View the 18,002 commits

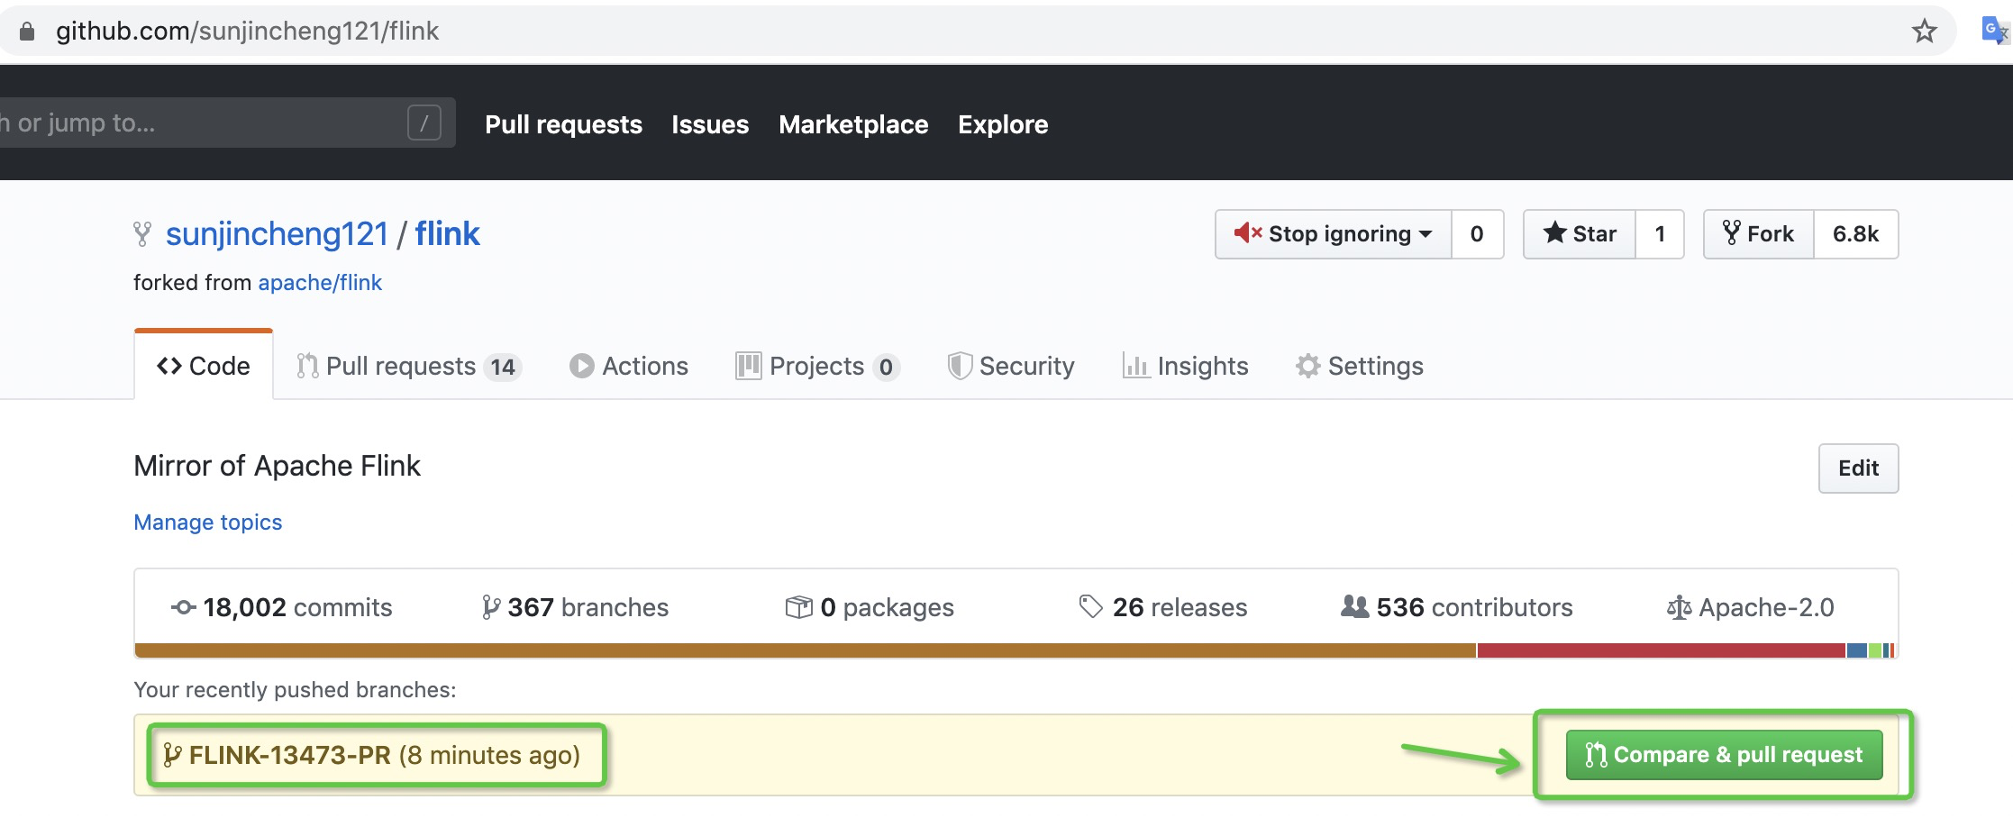pyautogui.click(x=282, y=607)
